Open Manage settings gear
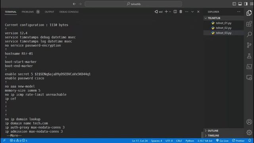 coord(249,132)
